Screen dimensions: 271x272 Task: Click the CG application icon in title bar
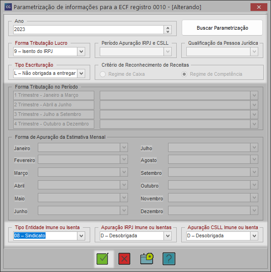8,7
